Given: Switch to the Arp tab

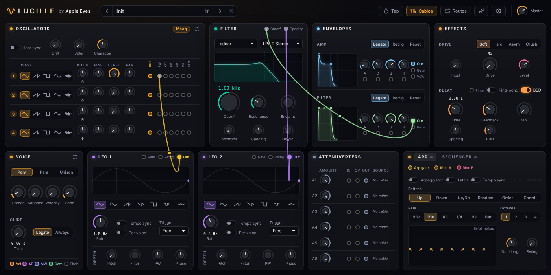Looking at the screenshot, I should click(x=425, y=157).
